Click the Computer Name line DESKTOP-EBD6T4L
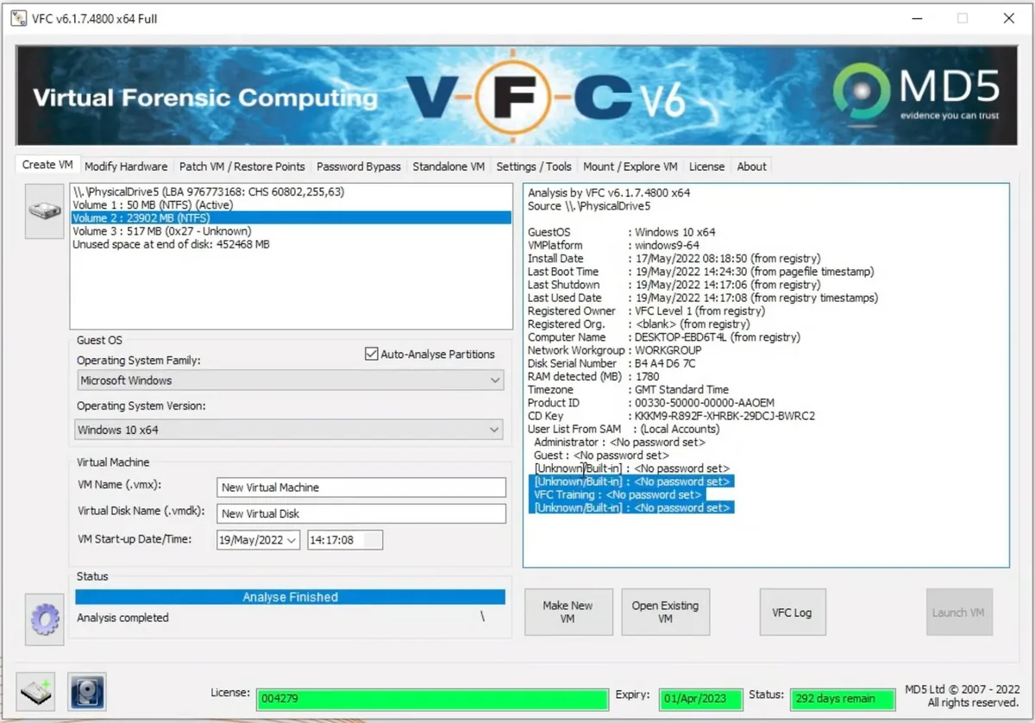 [664, 337]
